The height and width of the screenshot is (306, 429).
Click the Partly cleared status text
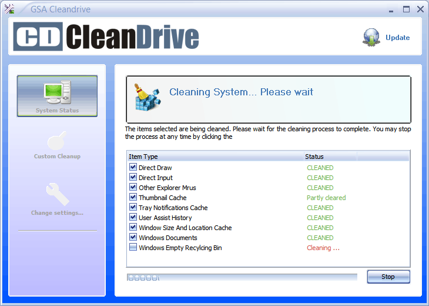(326, 198)
